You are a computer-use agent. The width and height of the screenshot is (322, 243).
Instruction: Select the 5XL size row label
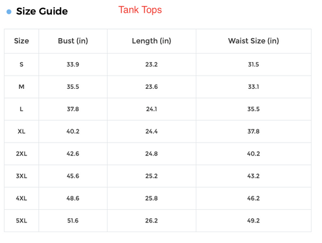22,221
